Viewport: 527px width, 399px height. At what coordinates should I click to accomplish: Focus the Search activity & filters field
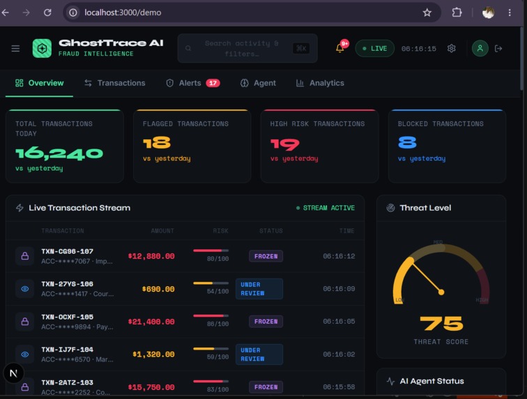click(x=247, y=48)
